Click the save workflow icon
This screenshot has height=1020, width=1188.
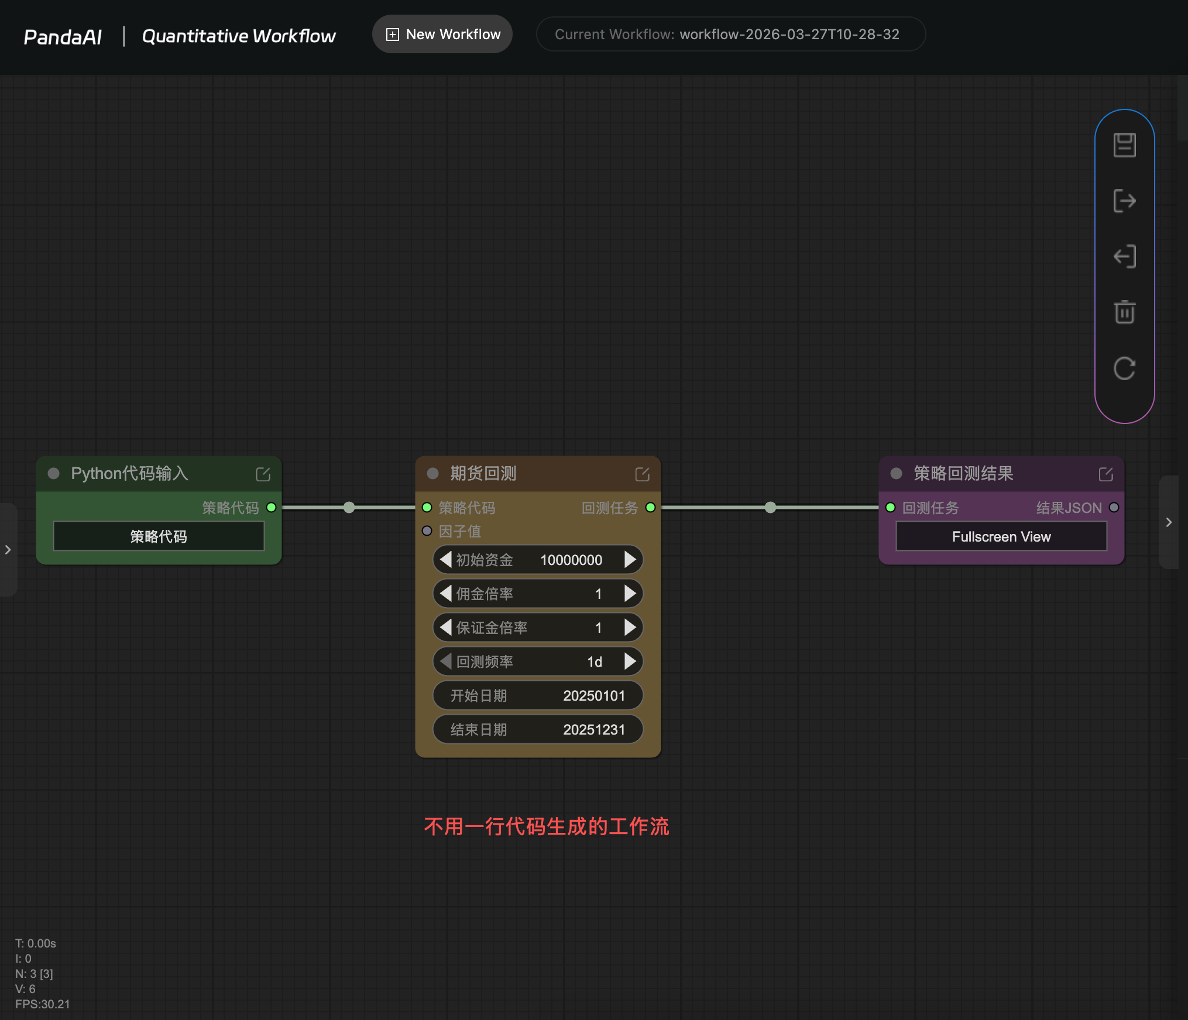[x=1124, y=145]
